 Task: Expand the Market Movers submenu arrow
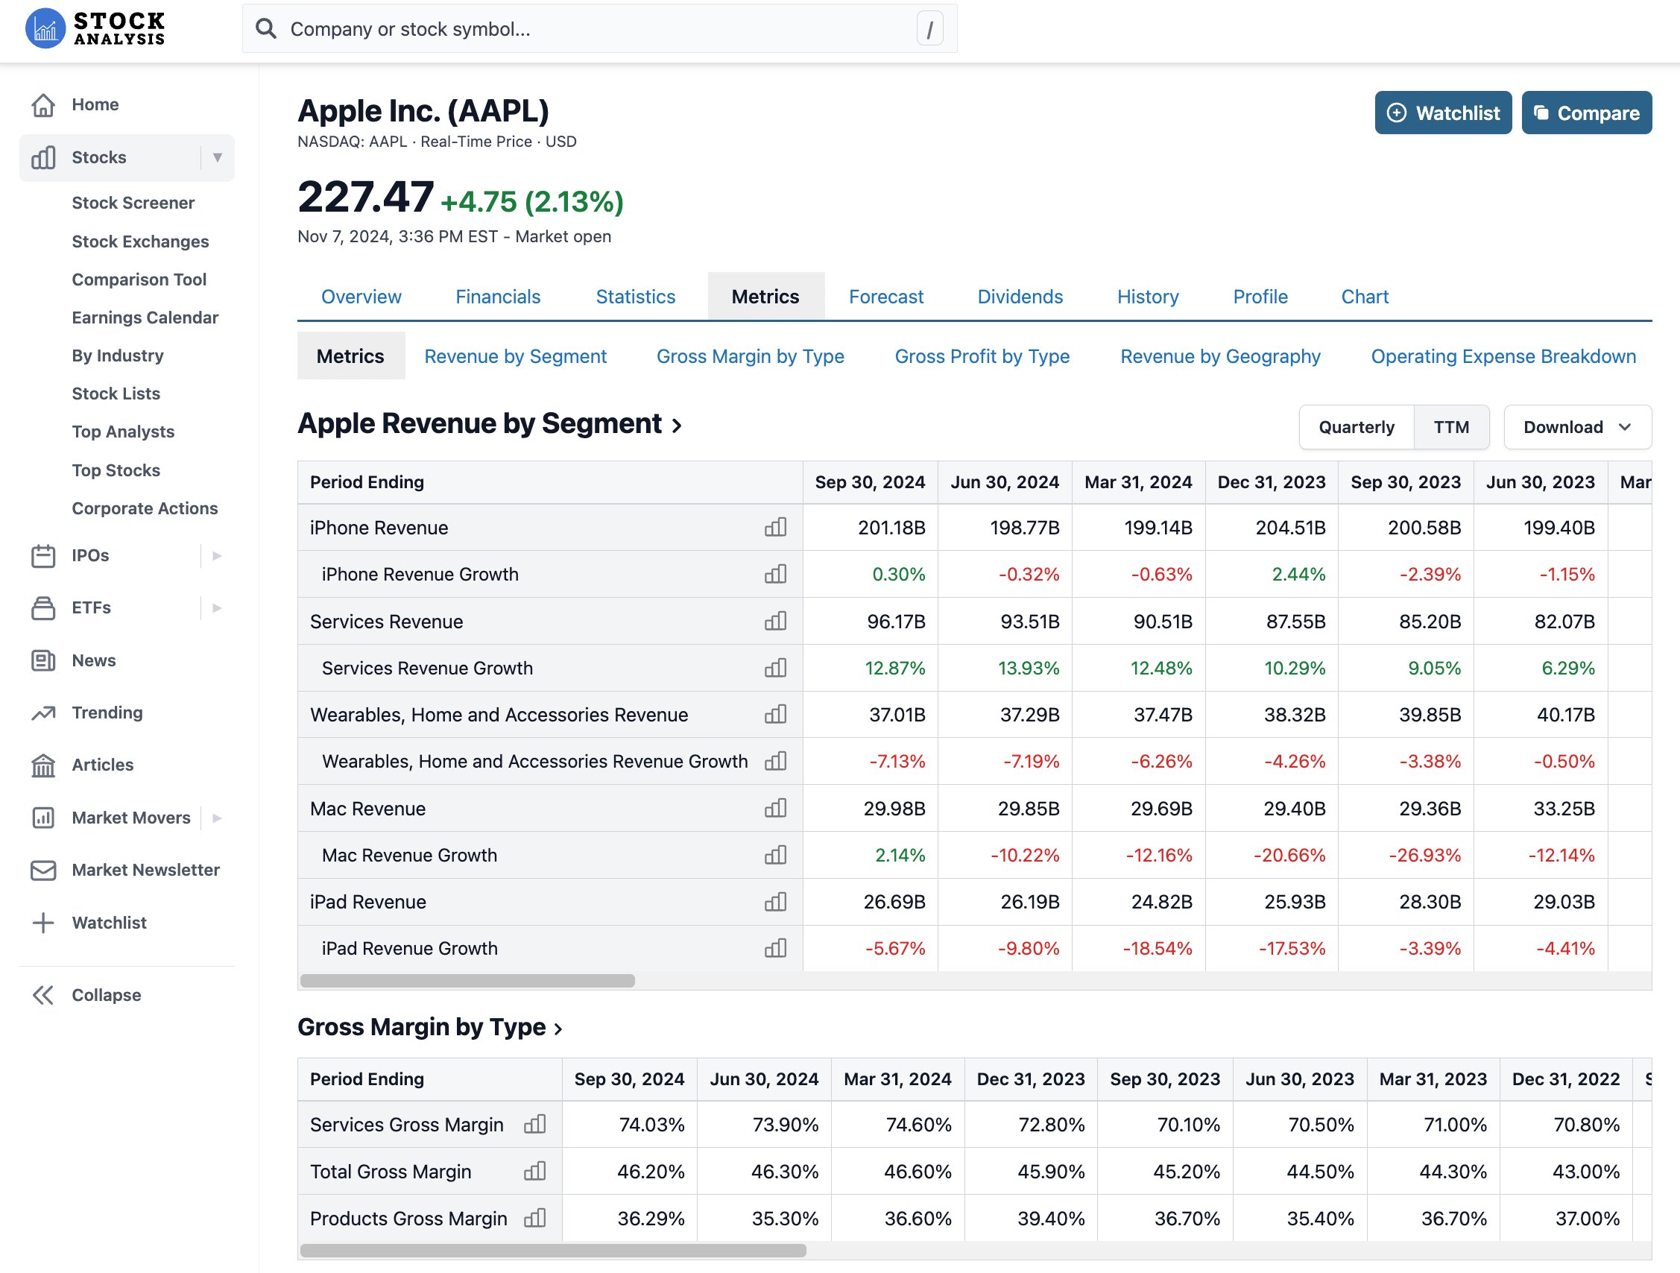pyautogui.click(x=217, y=818)
